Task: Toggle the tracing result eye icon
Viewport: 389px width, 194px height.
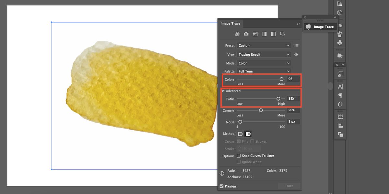Action: tap(296, 55)
